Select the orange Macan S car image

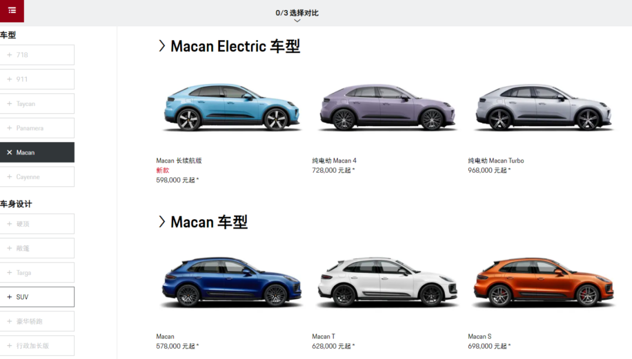coord(543,282)
